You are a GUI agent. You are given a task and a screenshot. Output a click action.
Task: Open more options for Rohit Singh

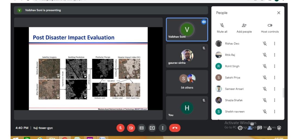pyautogui.click(x=274, y=66)
